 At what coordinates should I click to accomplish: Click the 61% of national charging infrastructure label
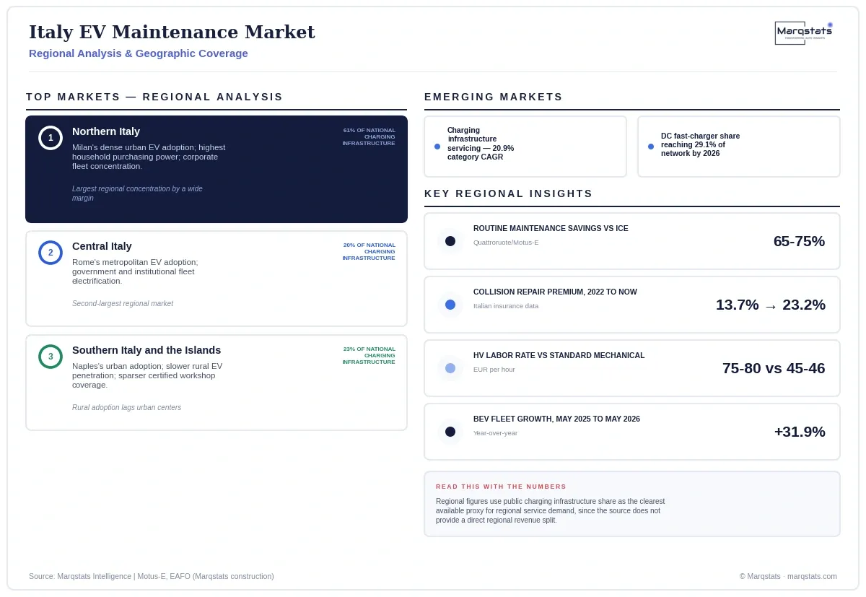tap(369, 137)
